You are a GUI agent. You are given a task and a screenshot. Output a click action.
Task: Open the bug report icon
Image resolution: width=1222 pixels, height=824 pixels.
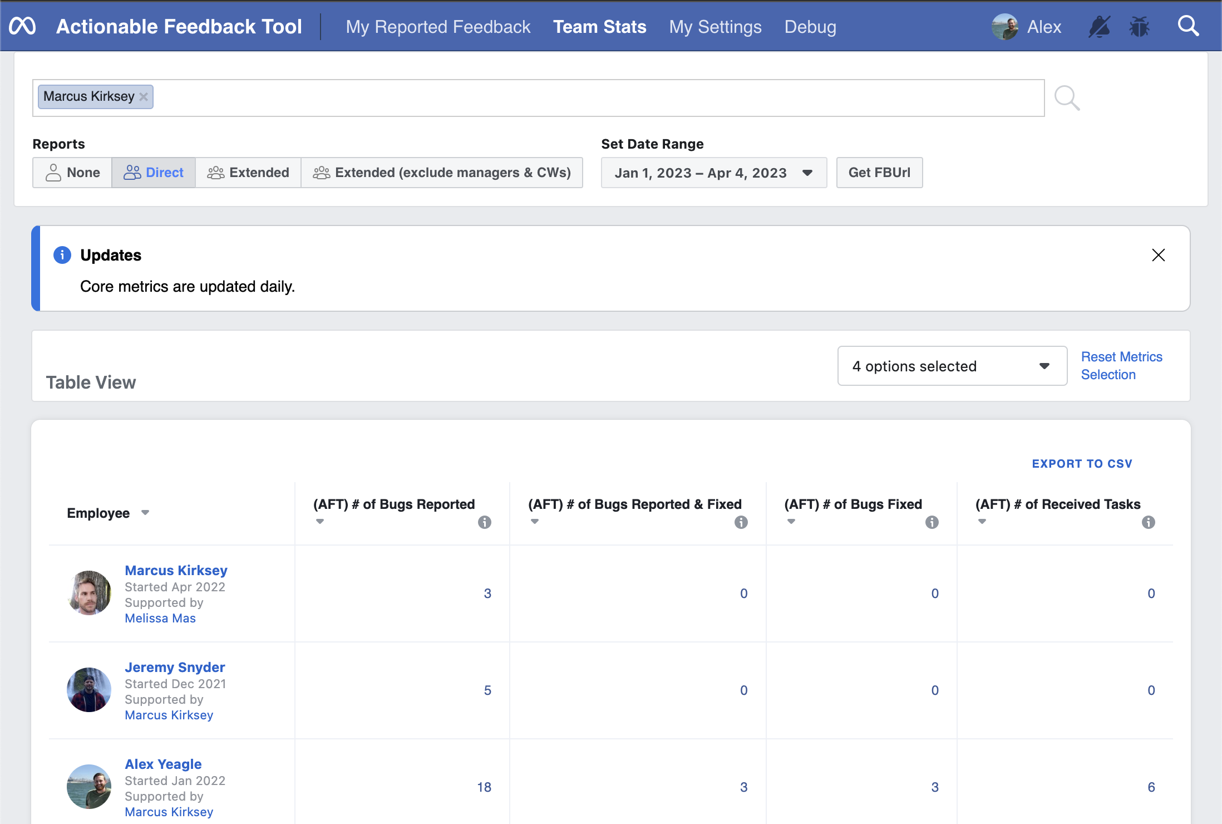click(1139, 26)
